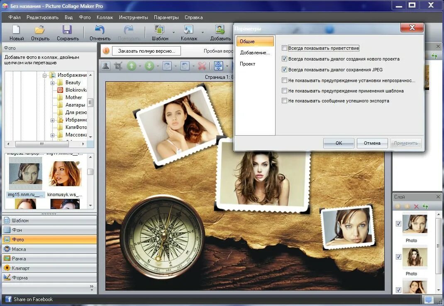The image size is (444, 306).
Task: Switch to the Маска panel
Action: [x=49, y=249]
